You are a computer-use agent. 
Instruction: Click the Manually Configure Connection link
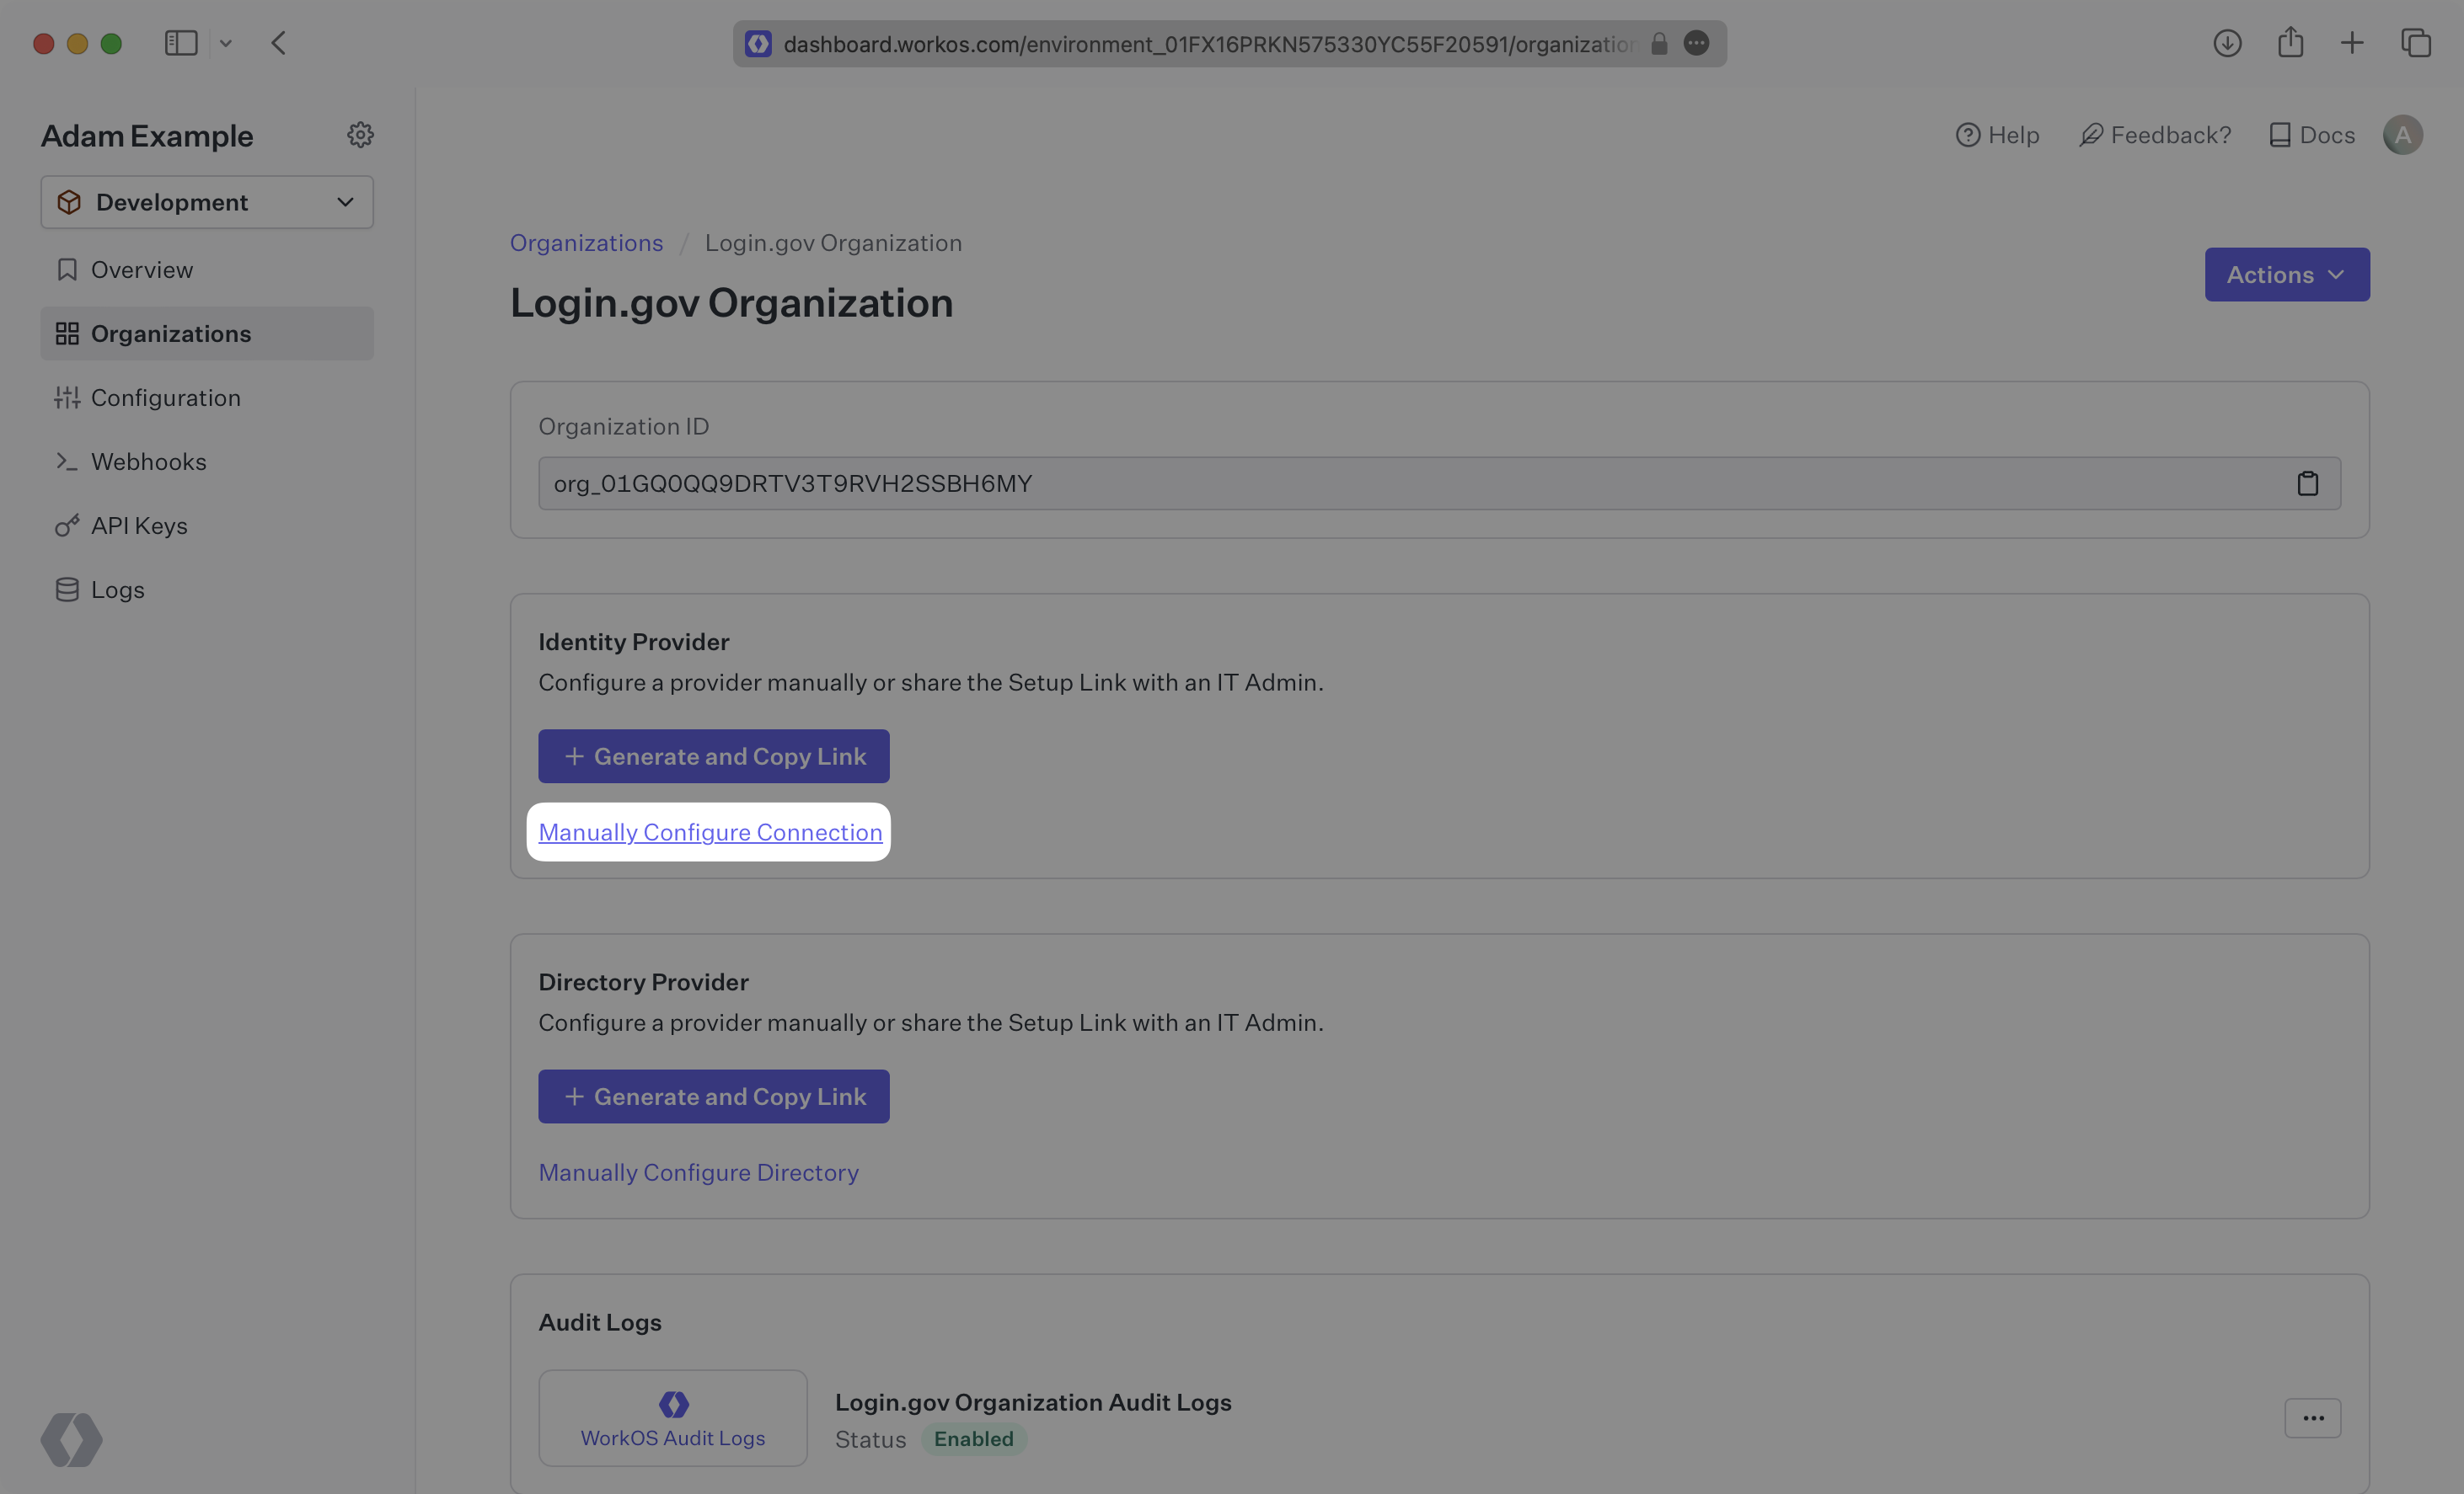pos(710,832)
